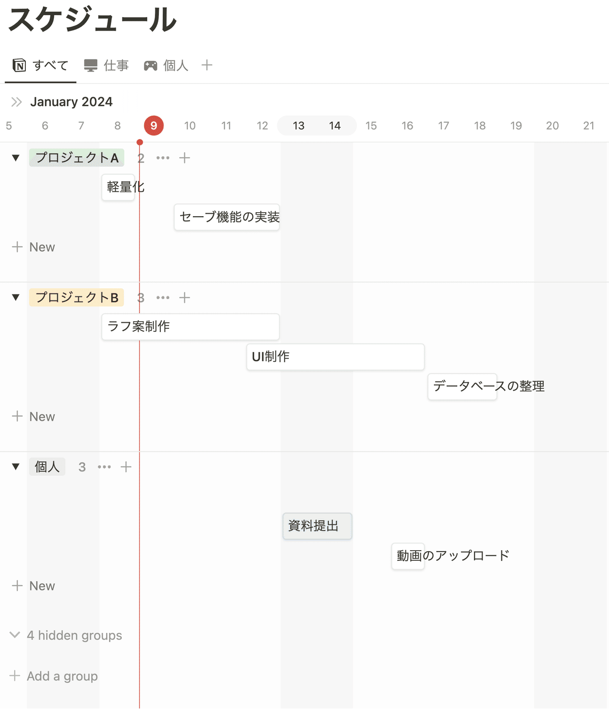Add a task with the + beside プロジェクトA
Image resolution: width=609 pixels, height=710 pixels.
pyautogui.click(x=185, y=158)
